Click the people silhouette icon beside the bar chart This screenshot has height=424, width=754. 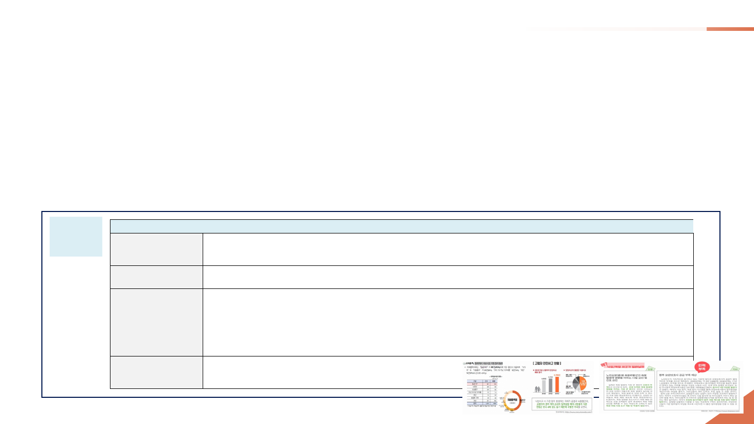(538, 388)
